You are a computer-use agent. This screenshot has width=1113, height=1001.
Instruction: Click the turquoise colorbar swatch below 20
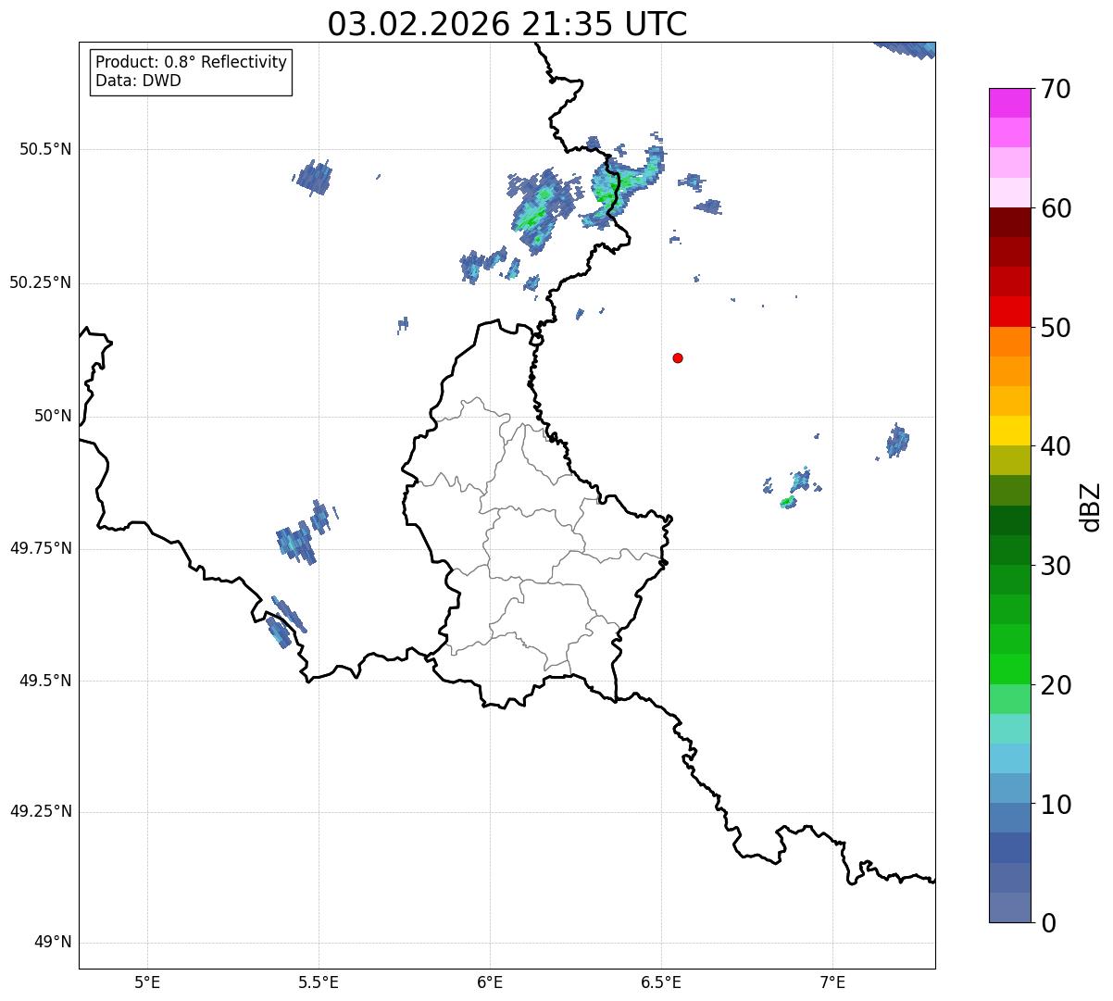click(x=1009, y=729)
